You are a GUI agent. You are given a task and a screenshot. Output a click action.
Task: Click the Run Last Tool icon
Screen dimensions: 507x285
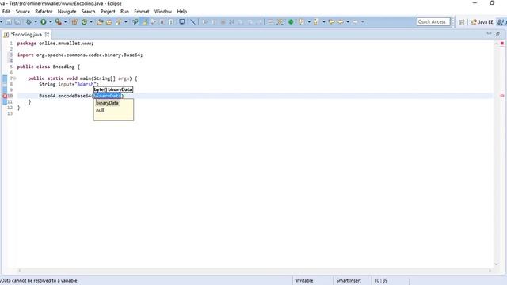(x=58, y=22)
